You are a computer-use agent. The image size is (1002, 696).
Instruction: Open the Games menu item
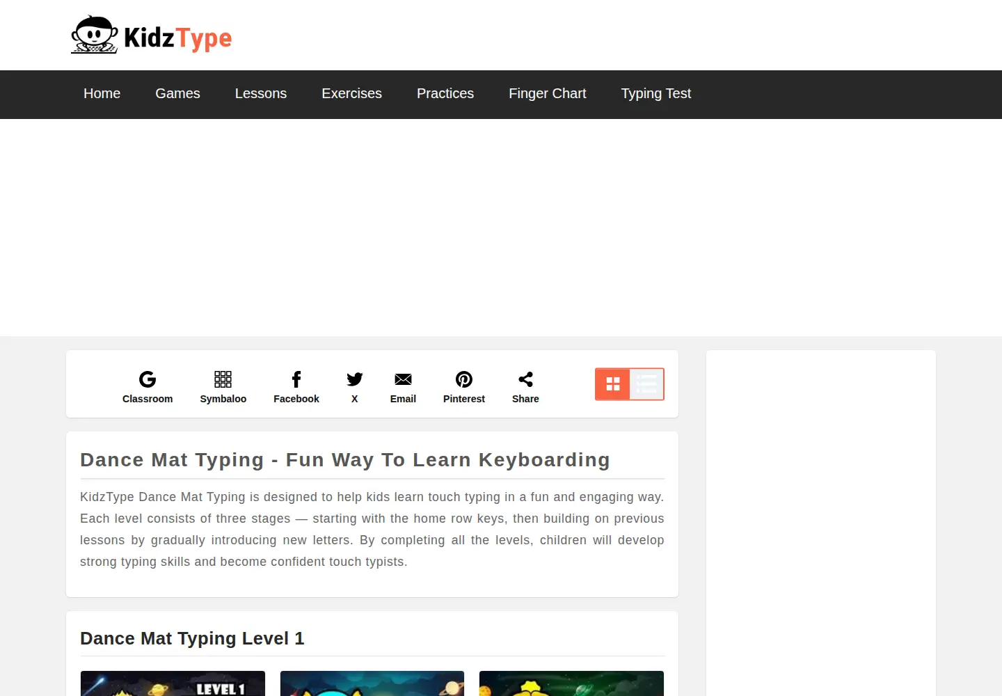[x=177, y=94]
